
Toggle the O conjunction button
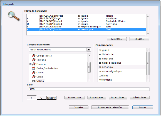coord(41,98)
